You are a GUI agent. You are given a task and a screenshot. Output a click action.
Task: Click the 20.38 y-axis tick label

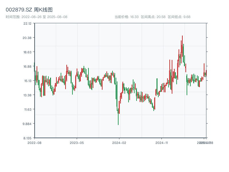tap(27, 38)
